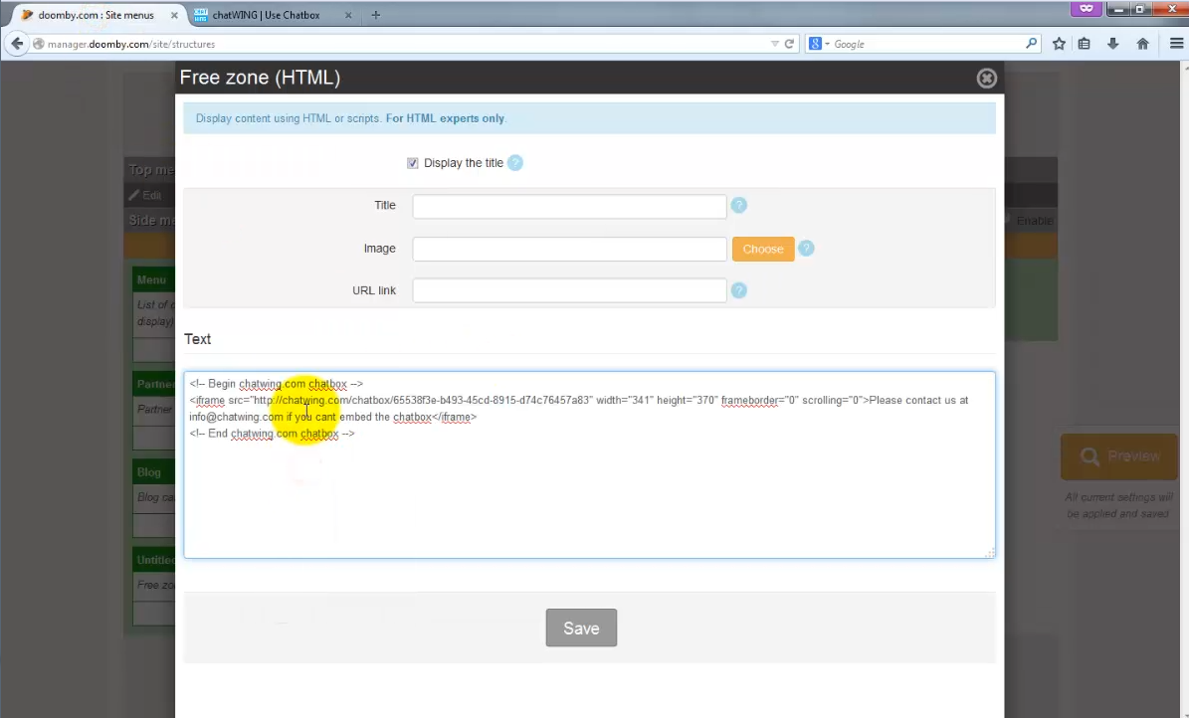Open the browser hamburger menu

pyautogui.click(x=1176, y=44)
